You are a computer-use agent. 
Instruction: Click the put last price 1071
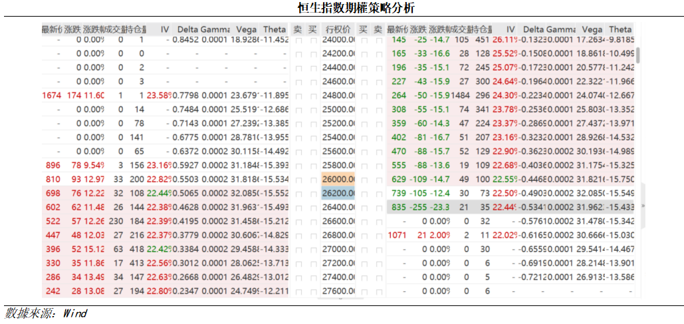pyautogui.click(x=397, y=236)
